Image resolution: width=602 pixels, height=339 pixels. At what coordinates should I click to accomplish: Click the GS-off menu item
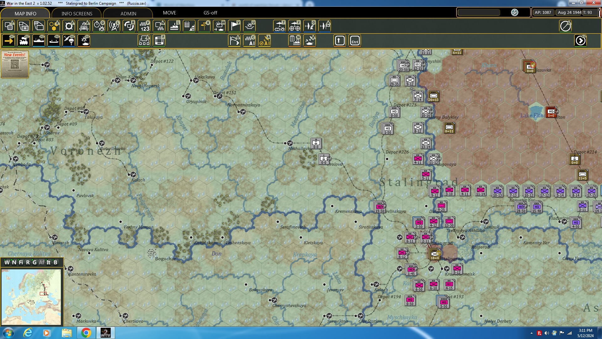pyautogui.click(x=210, y=13)
